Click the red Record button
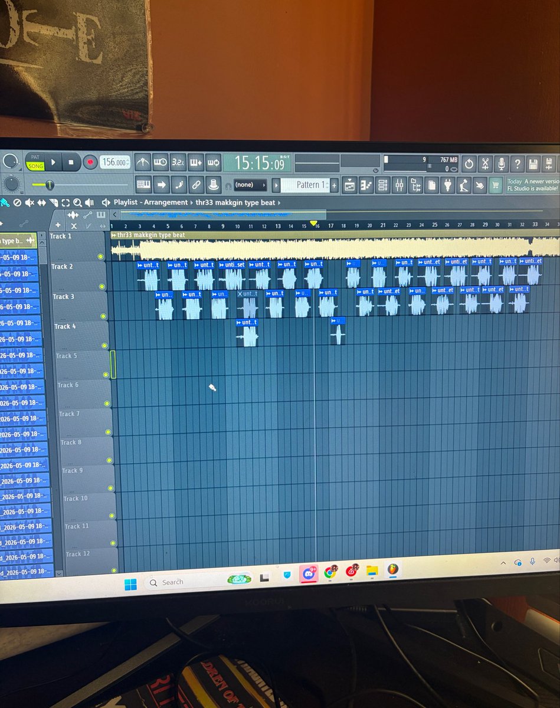The height and width of the screenshot is (708, 560). pos(90,162)
